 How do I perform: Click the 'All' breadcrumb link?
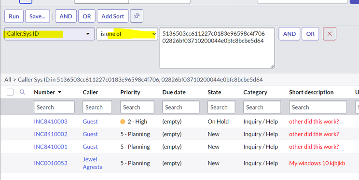[x=8, y=80]
